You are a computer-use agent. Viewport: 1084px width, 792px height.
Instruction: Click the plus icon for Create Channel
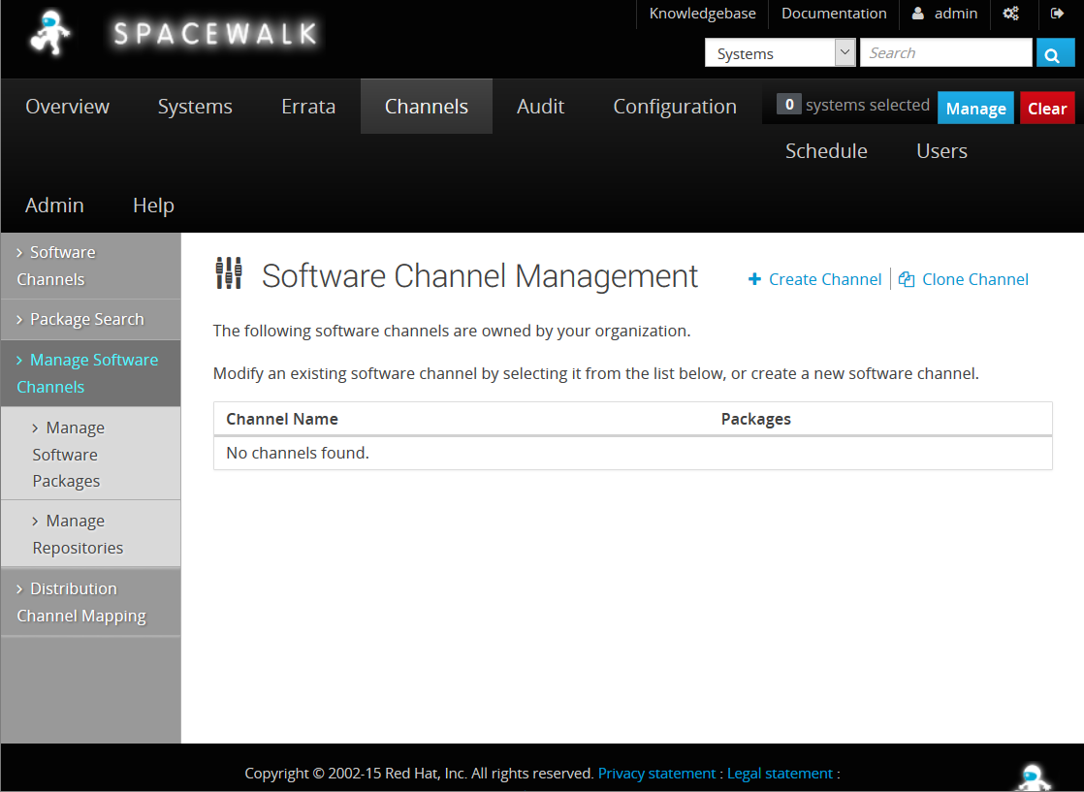coord(754,279)
